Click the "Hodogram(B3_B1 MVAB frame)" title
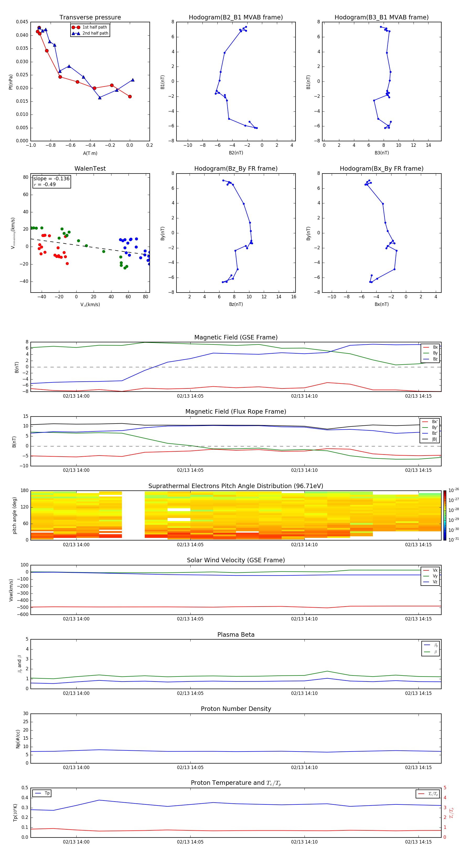This screenshot has height=865, width=472. (x=382, y=18)
